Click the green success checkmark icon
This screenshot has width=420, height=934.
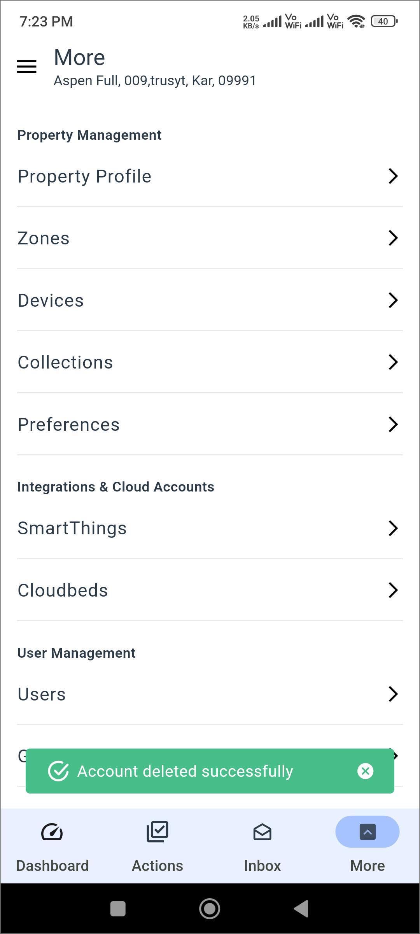click(x=58, y=771)
